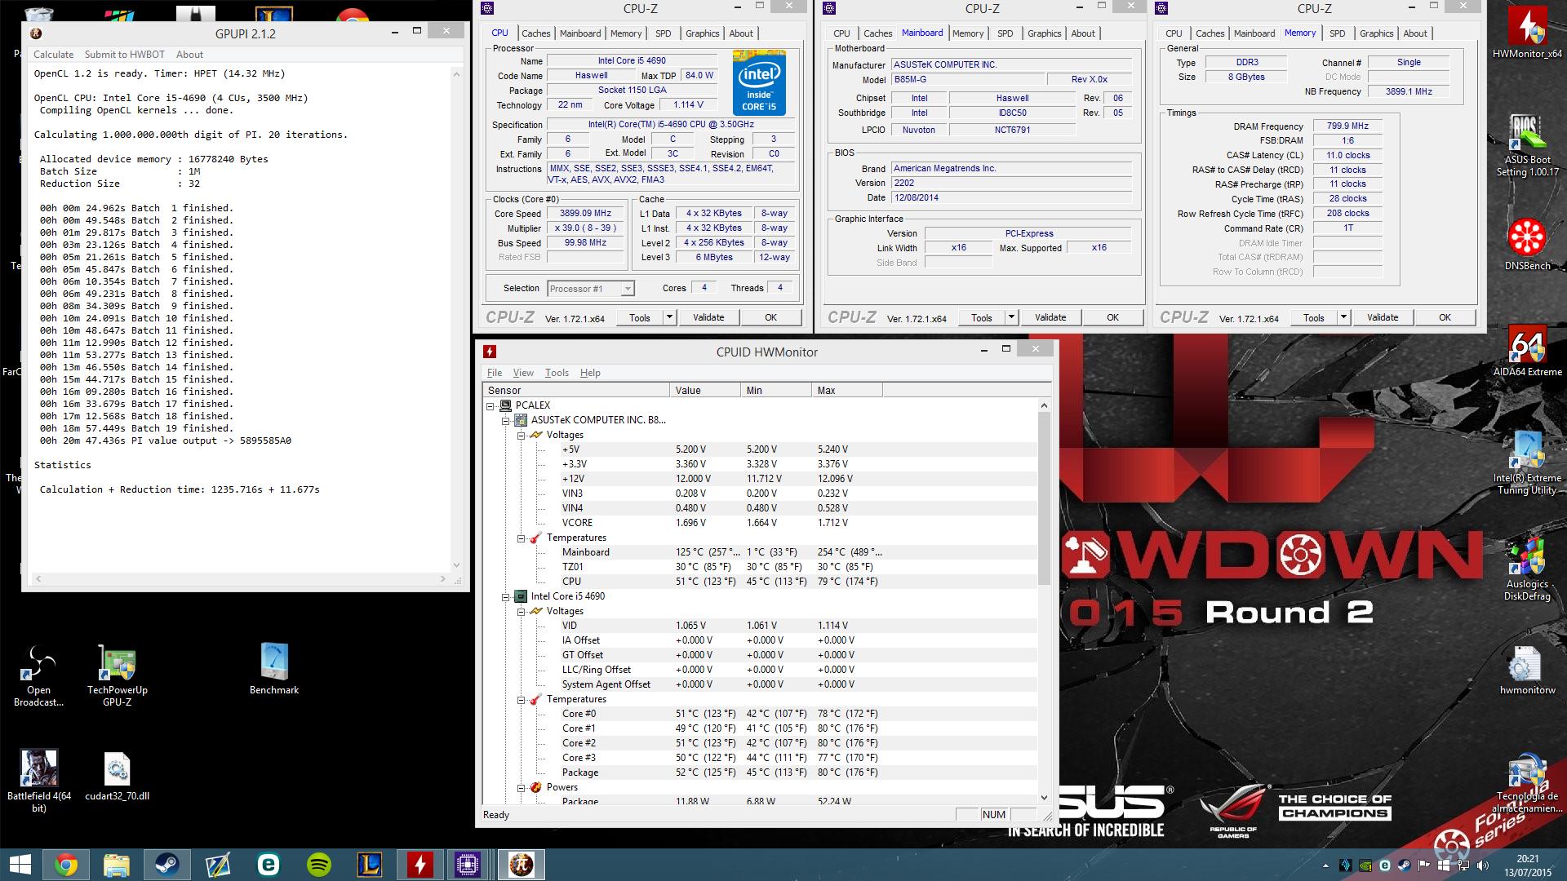The width and height of the screenshot is (1567, 881).
Task: Click GPUPI horizontal scrollbar right arrow
Action: 443,578
